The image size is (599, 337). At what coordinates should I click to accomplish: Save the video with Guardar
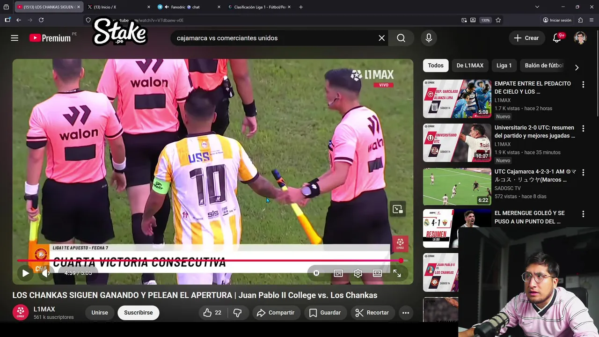(x=325, y=313)
